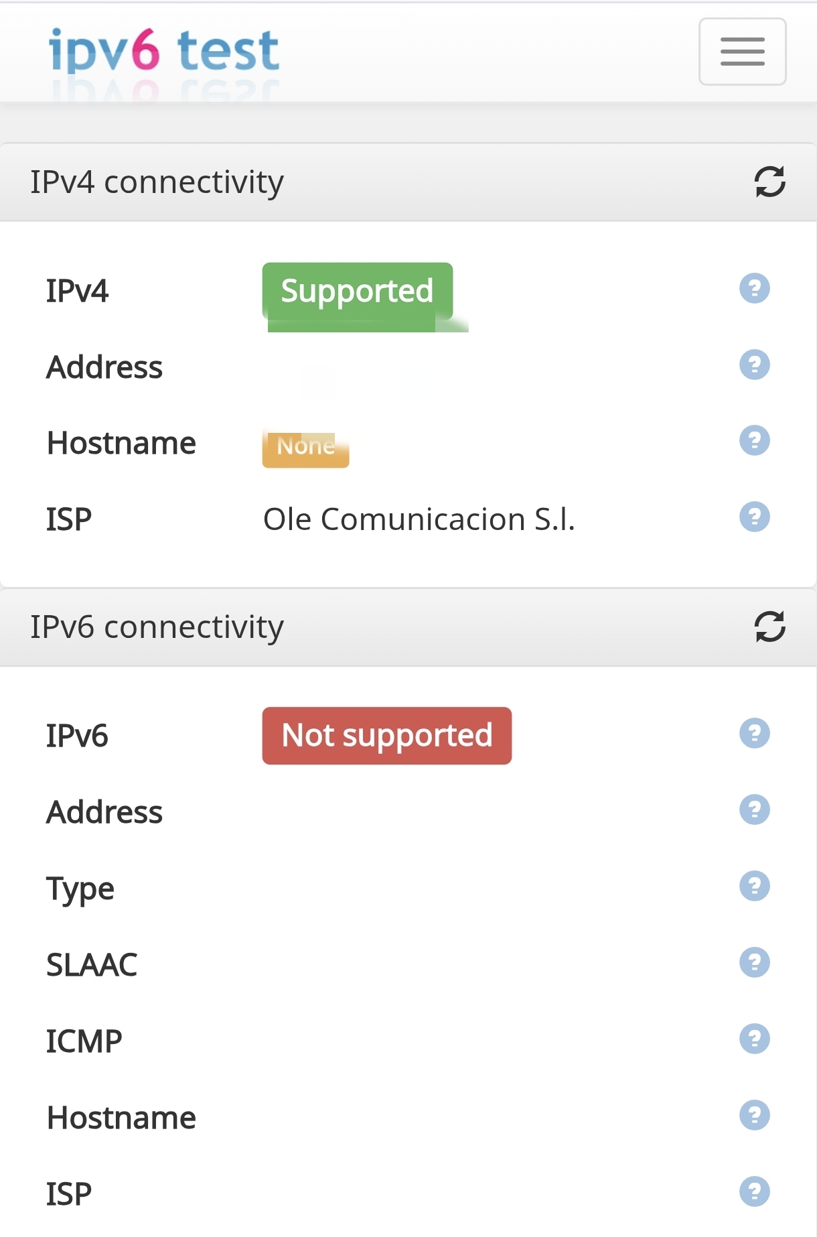The image size is (817, 1237).
Task: Click the orange None hostname badge
Action: click(x=305, y=447)
